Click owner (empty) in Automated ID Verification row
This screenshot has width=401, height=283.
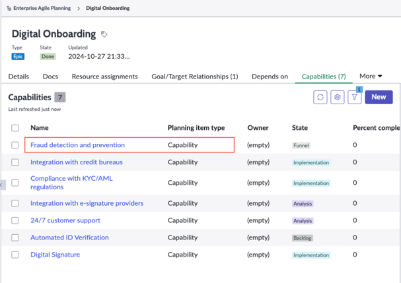tap(258, 237)
